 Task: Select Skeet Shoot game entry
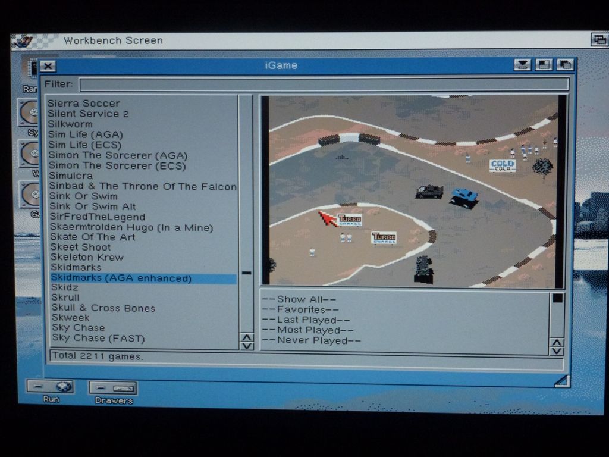click(x=81, y=247)
